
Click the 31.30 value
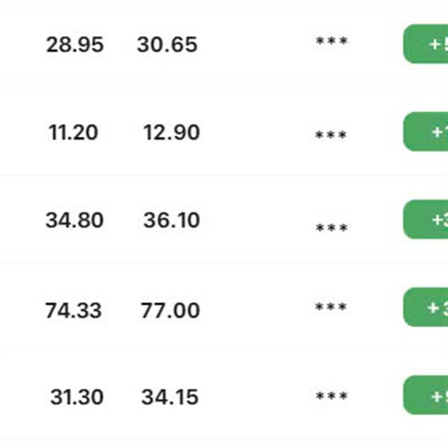[x=77, y=397]
